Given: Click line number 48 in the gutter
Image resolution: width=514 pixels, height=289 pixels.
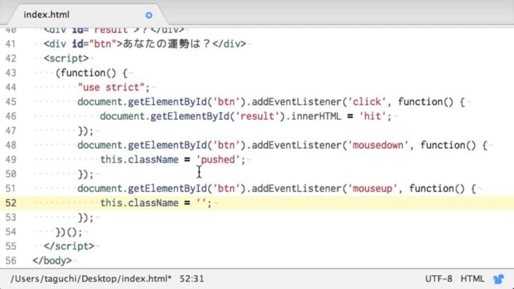Looking at the screenshot, I should click(x=11, y=145).
